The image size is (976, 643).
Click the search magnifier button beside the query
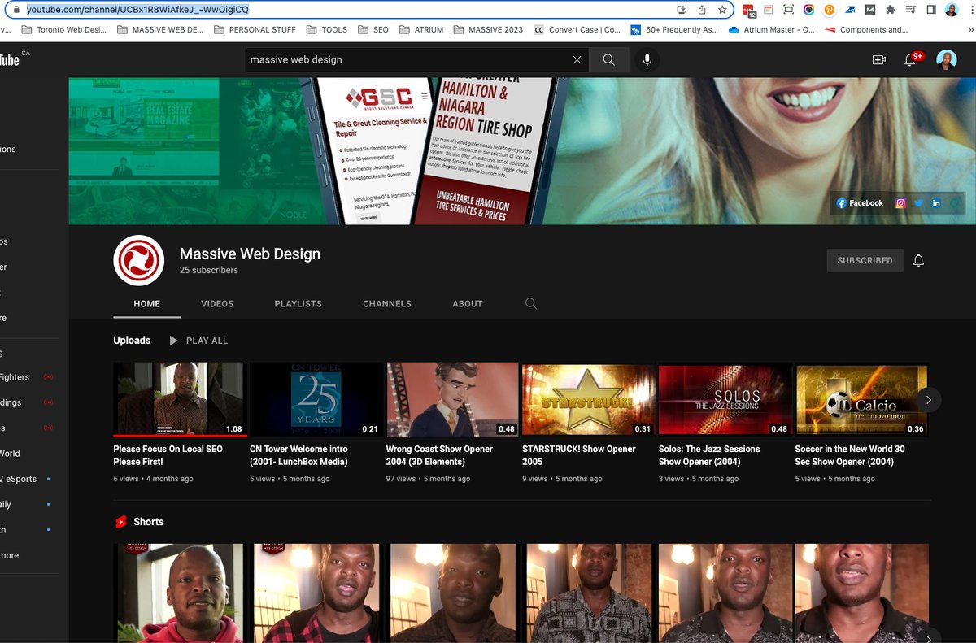[608, 59]
